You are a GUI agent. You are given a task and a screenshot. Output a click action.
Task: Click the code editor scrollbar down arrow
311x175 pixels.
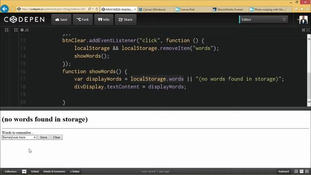click(309, 102)
